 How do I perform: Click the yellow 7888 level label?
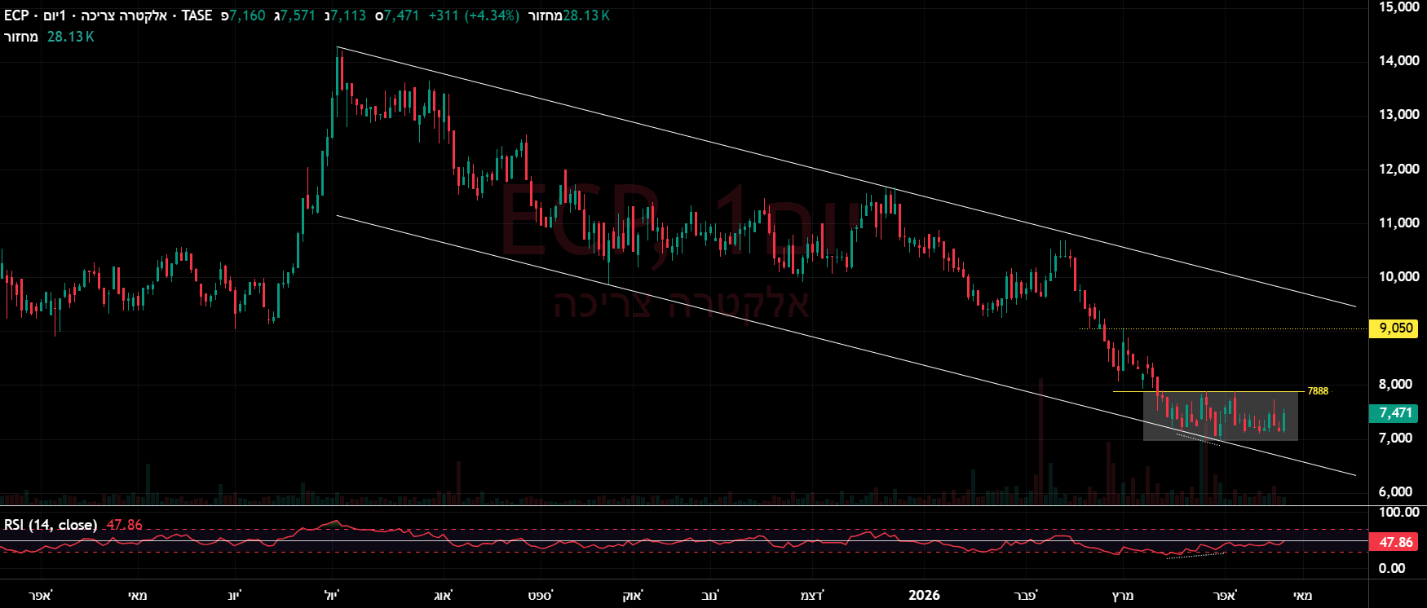(x=1318, y=391)
